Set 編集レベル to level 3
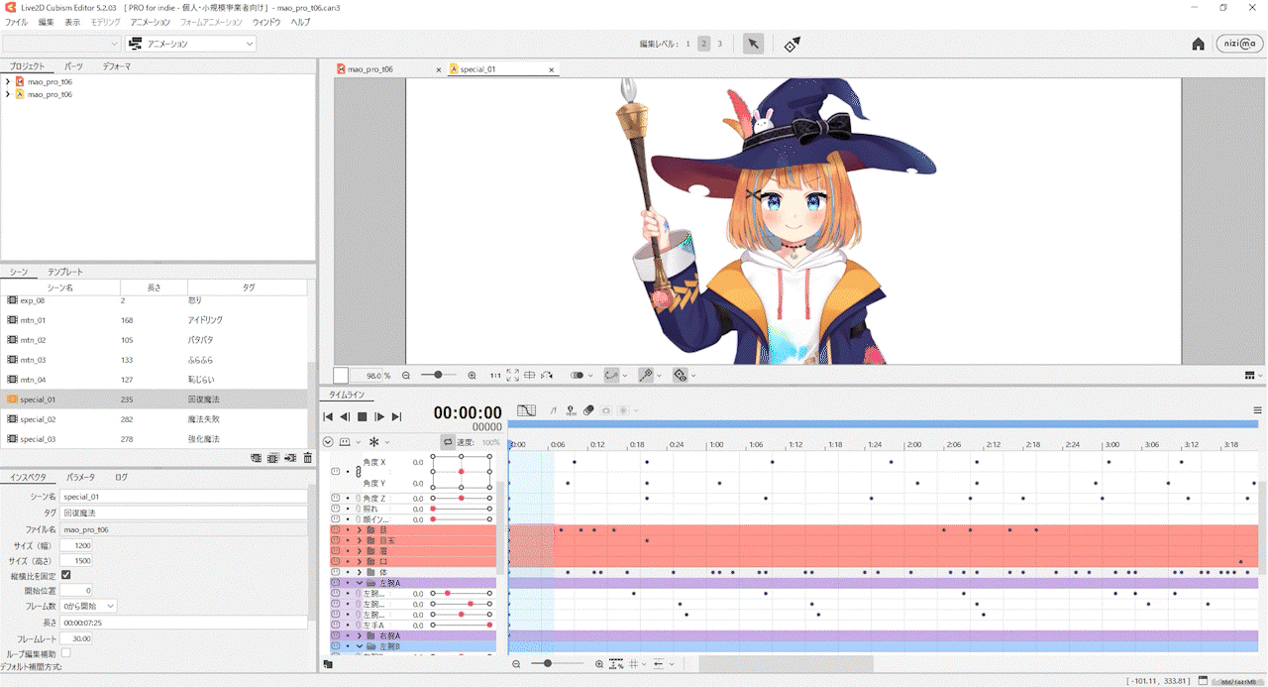Image resolution: width=1268 pixels, height=687 pixels. pos(719,43)
